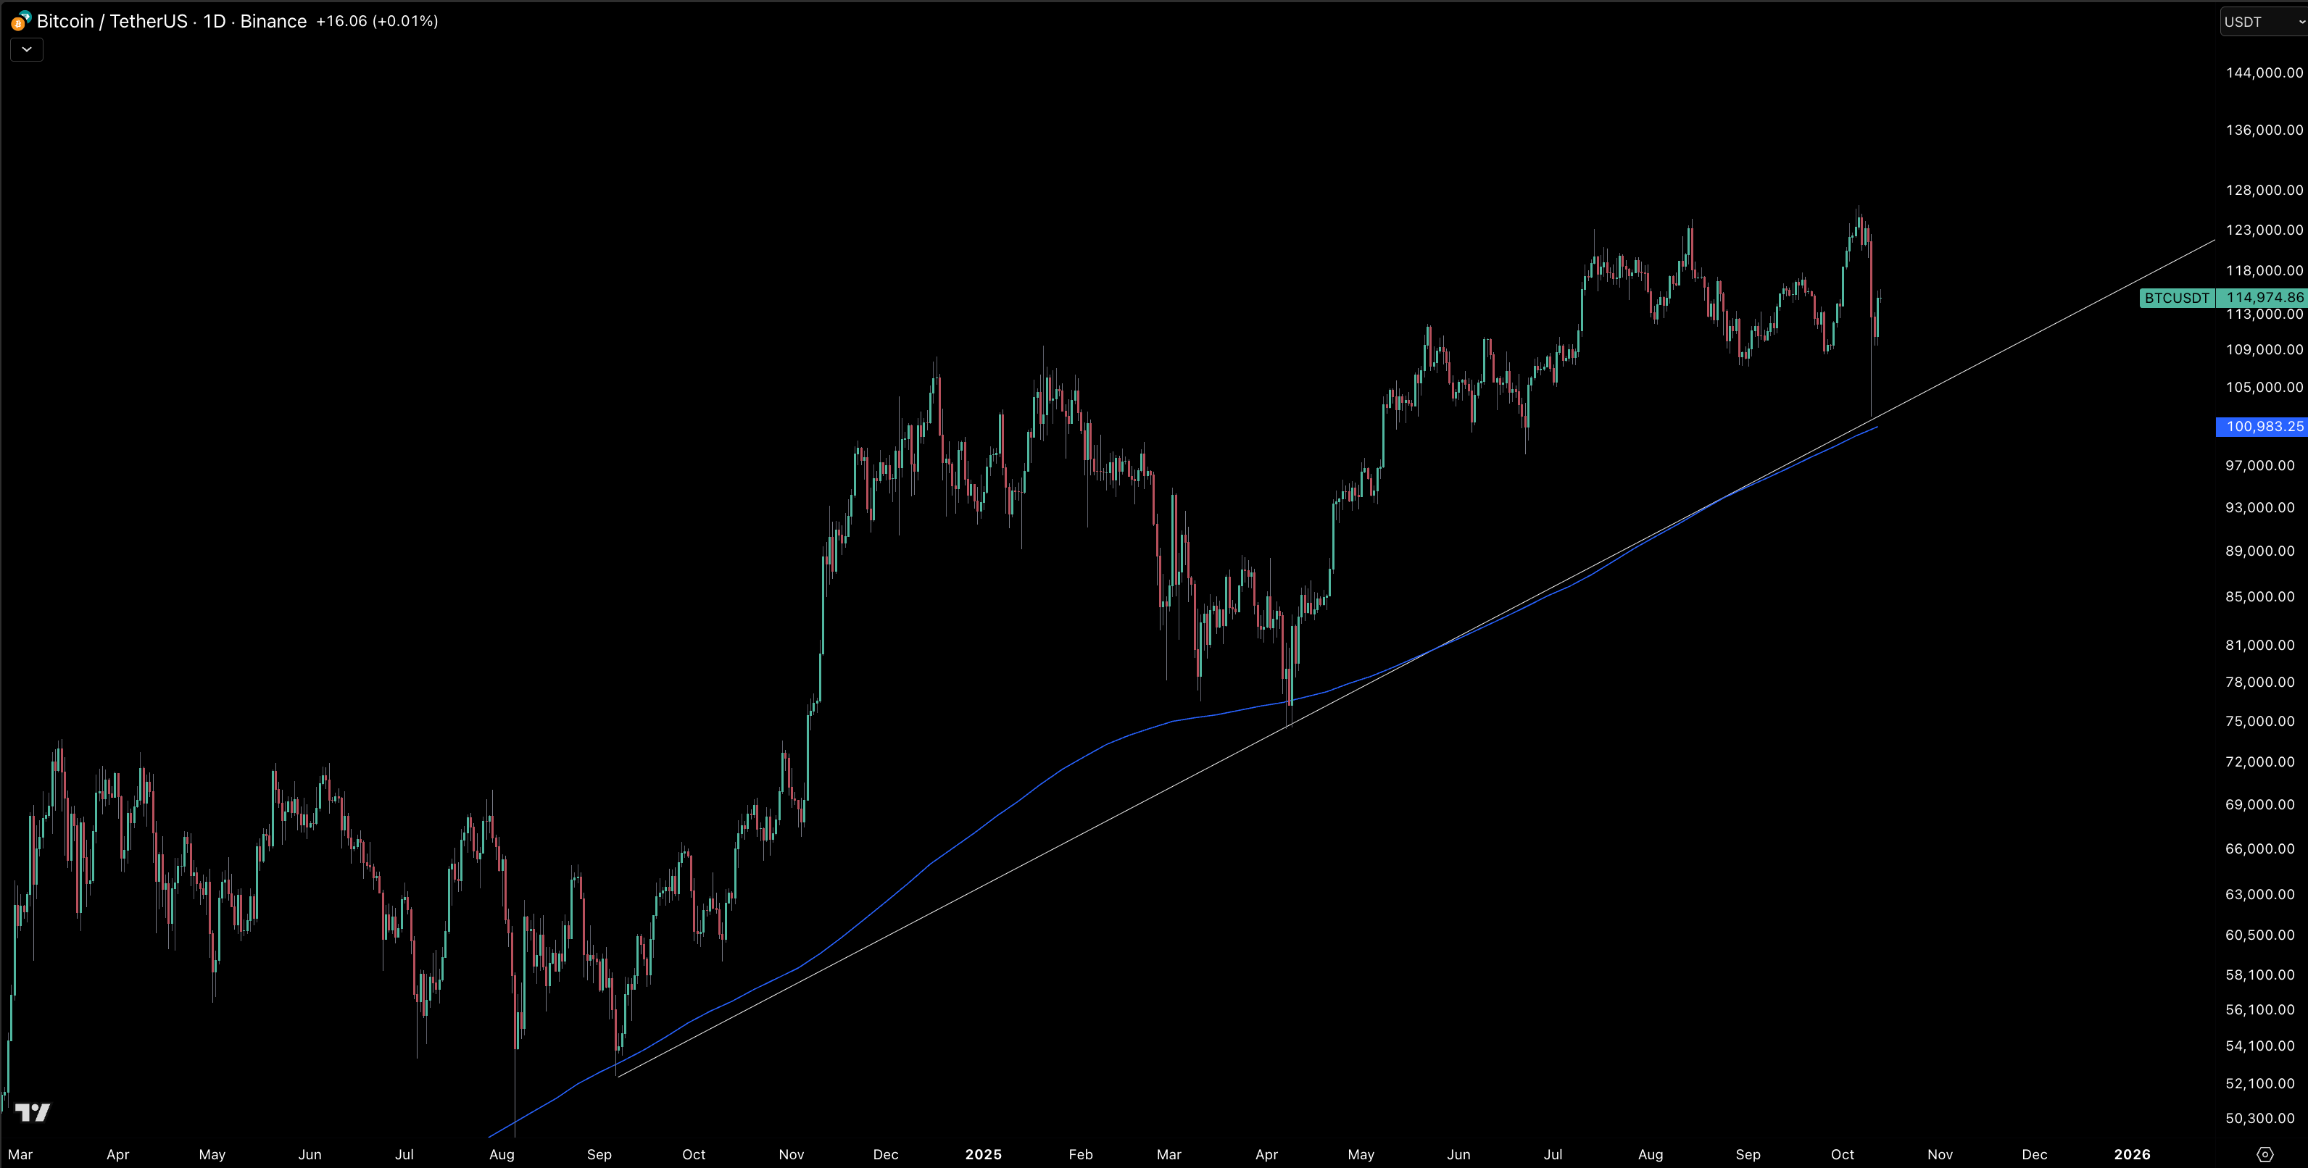
Task: Select the blue 100,983.25 price tag
Action: [2263, 426]
